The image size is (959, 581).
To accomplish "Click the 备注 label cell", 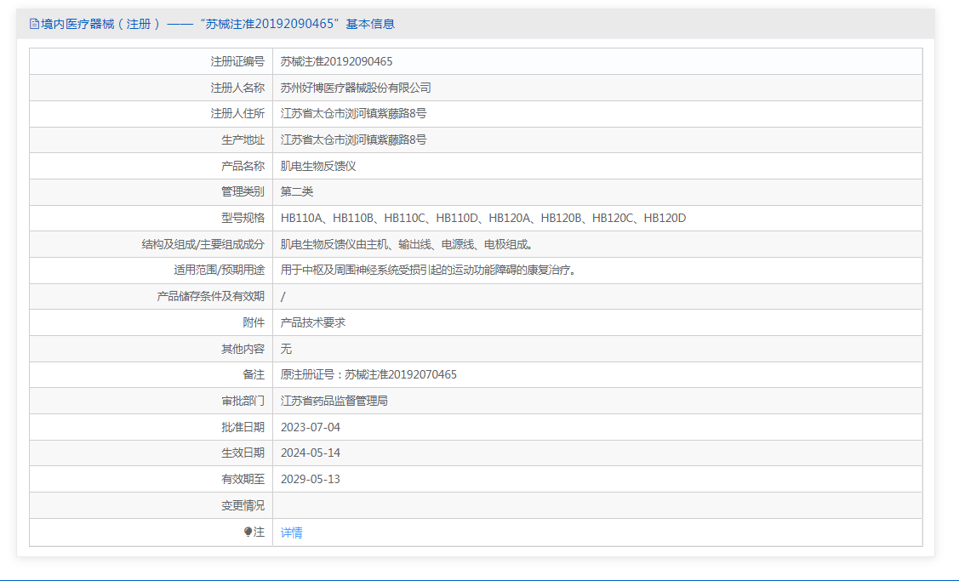I will tap(151, 375).
